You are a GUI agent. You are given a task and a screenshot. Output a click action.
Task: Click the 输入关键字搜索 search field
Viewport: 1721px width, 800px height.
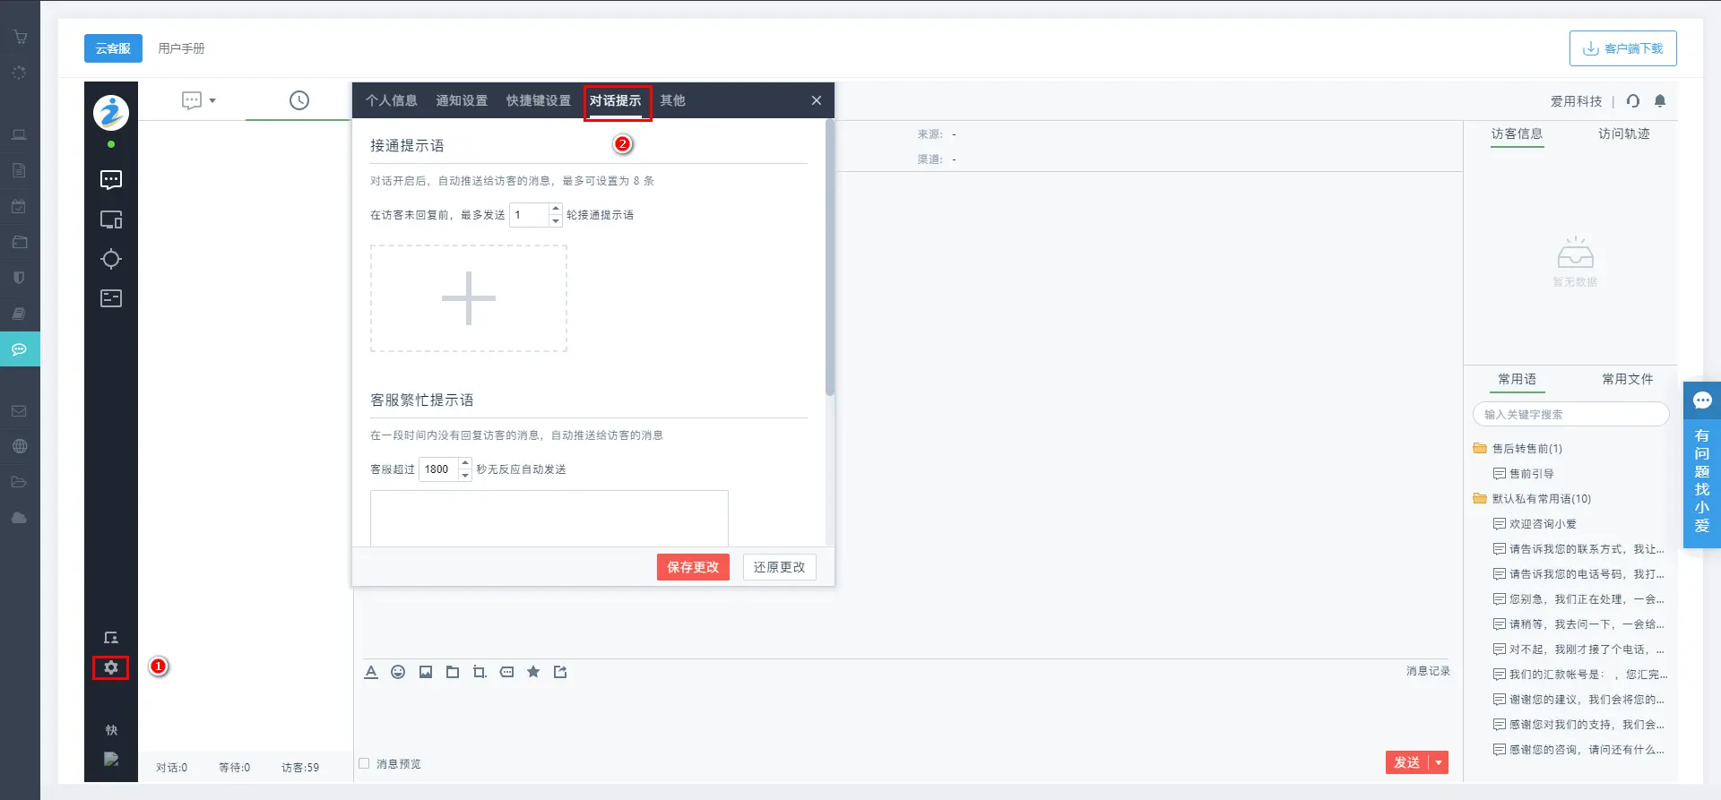[x=1570, y=415]
